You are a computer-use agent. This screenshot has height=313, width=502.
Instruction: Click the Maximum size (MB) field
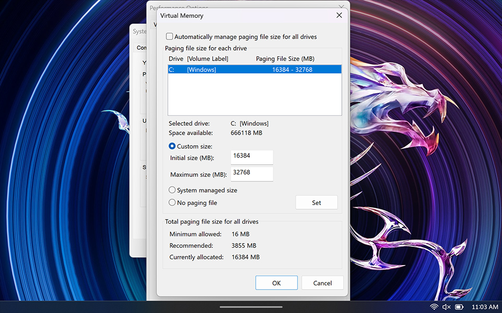[252, 174]
